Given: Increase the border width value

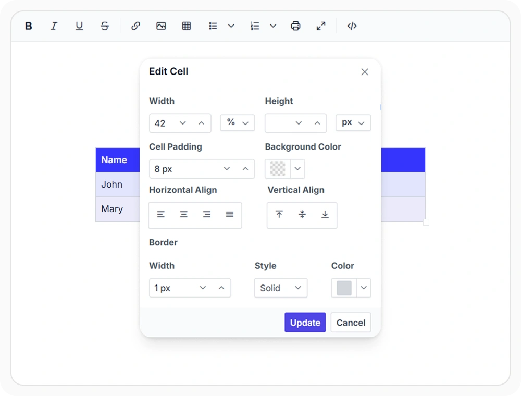Looking at the screenshot, I should coord(221,288).
